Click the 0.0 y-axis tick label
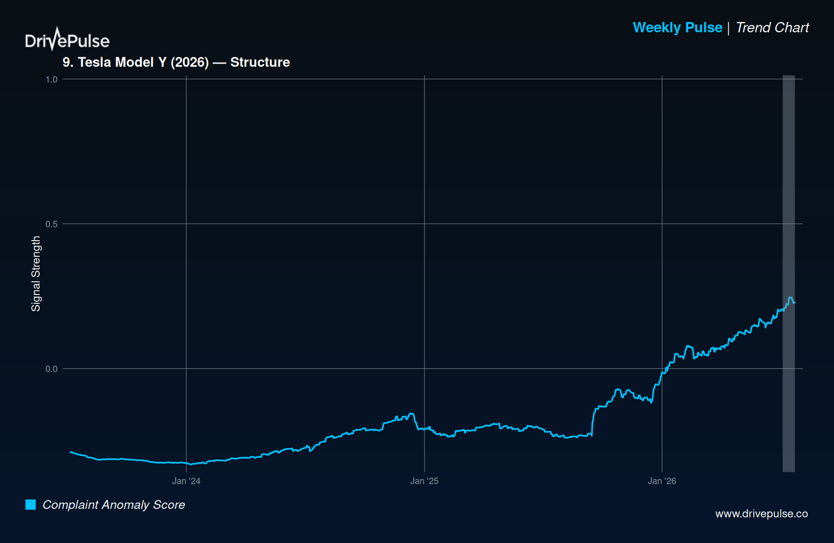Viewport: 834px width, 543px height. tap(51, 369)
